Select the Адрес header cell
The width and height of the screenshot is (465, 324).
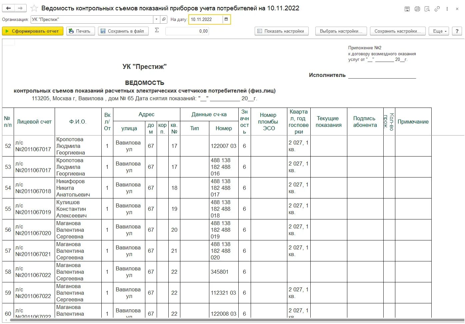click(x=146, y=115)
